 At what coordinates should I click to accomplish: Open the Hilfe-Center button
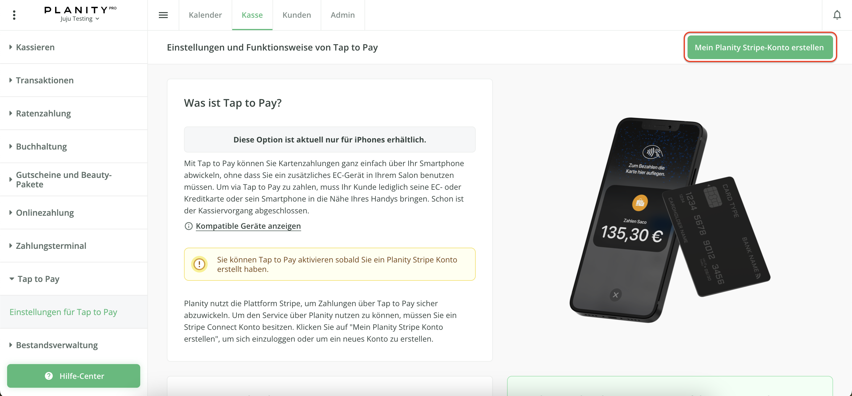pyautogui.click(x=74, y=376)
